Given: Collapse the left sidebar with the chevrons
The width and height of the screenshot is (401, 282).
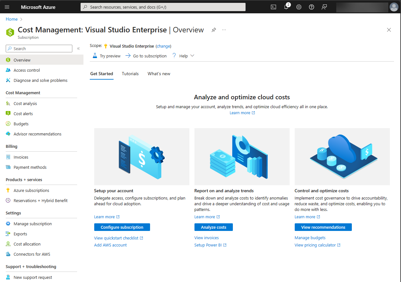Looking at the screenshot, I should [78, 48].
